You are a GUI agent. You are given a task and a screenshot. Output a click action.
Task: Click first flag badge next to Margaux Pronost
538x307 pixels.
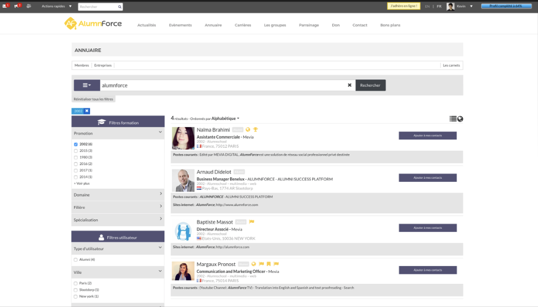click(262, 264)
